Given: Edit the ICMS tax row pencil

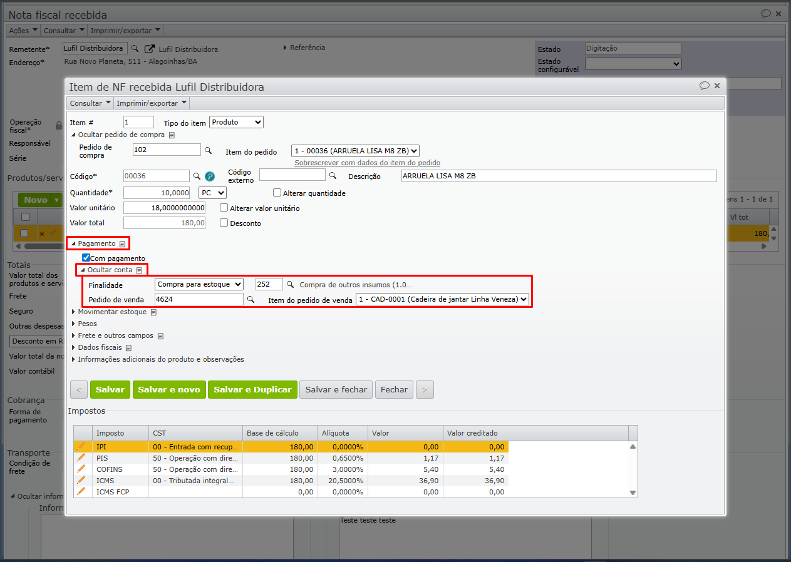Looking at the screenshot, I should 81,481.
